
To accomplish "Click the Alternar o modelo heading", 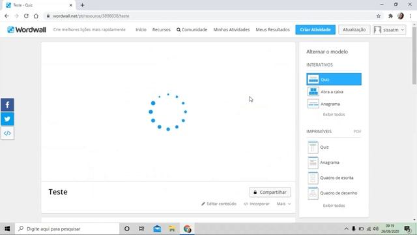I will point(327,52).
